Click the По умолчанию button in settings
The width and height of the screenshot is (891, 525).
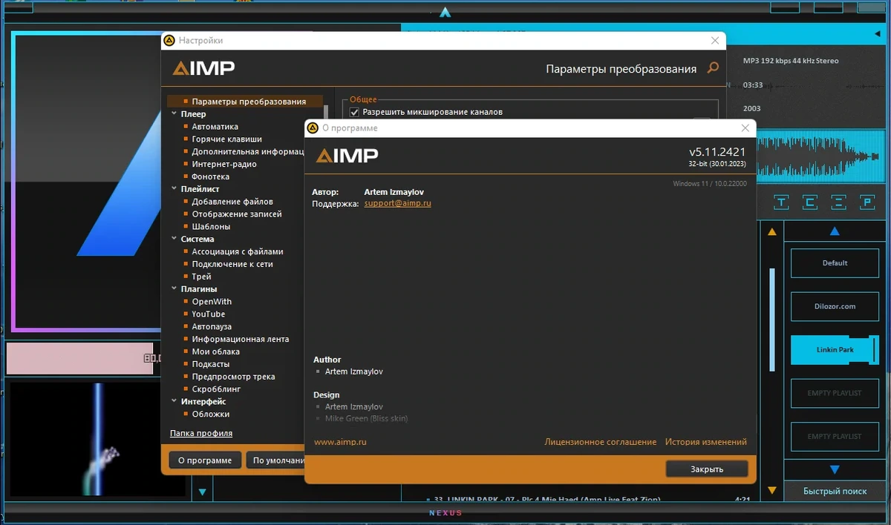click(276, 460)
